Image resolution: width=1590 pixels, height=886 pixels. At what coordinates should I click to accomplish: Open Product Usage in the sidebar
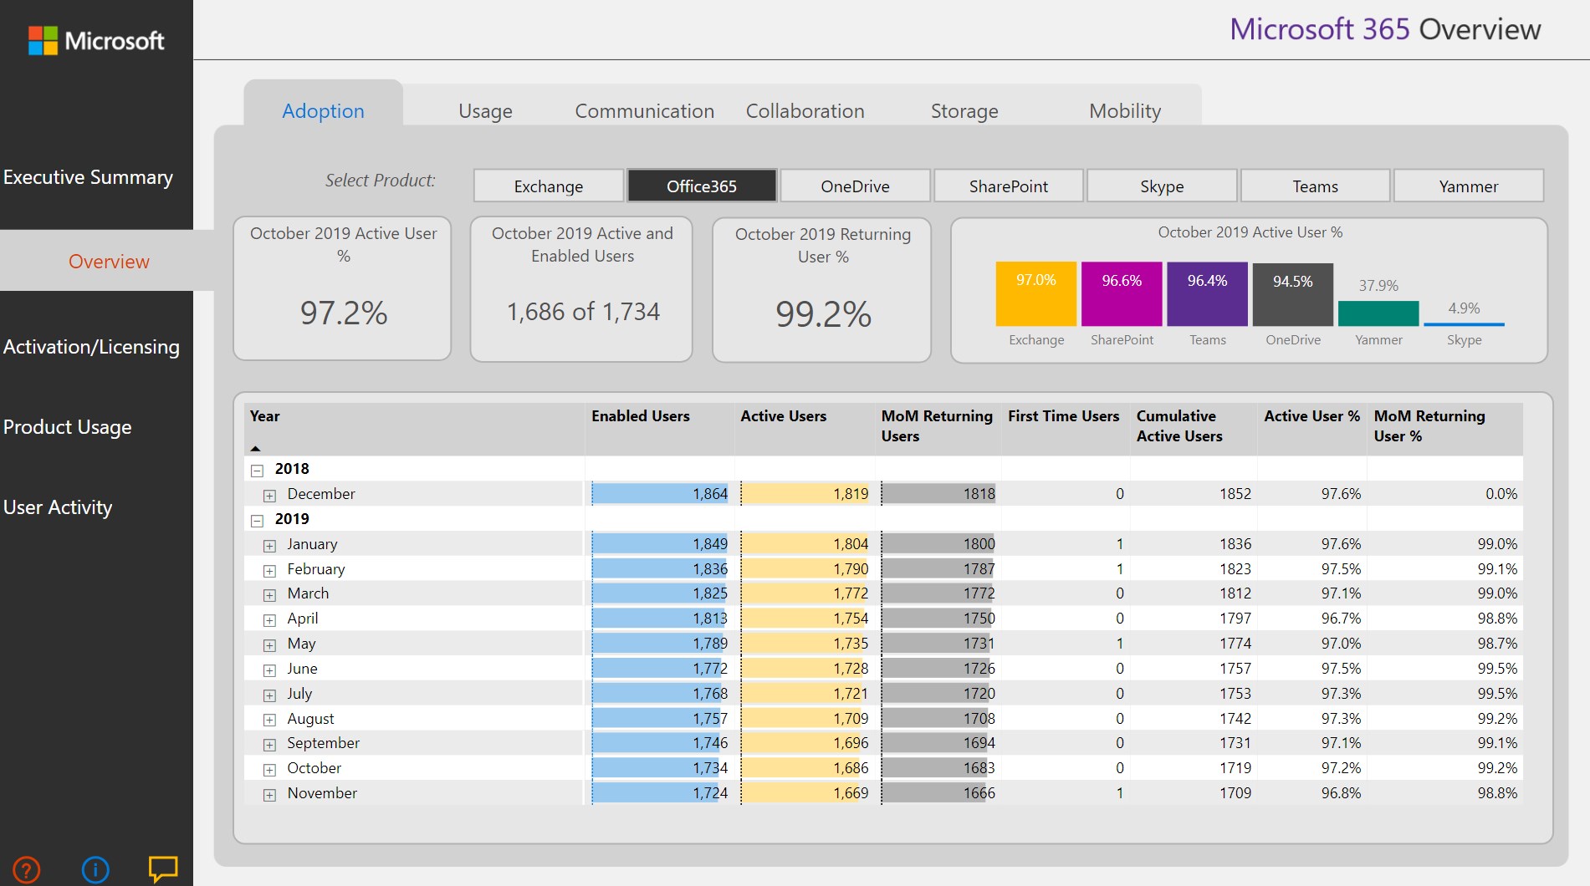click(x=67, y=426)
